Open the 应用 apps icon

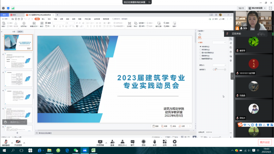165,141
